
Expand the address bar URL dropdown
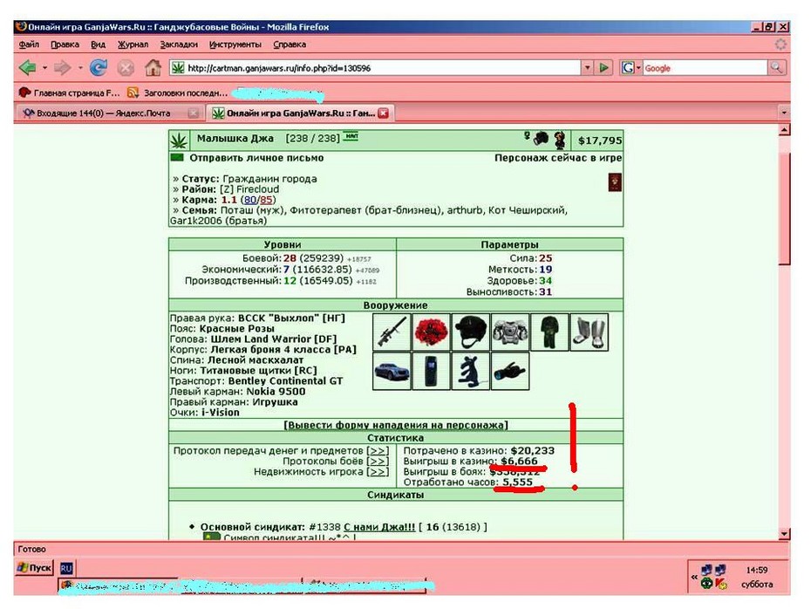pos(587,68)
